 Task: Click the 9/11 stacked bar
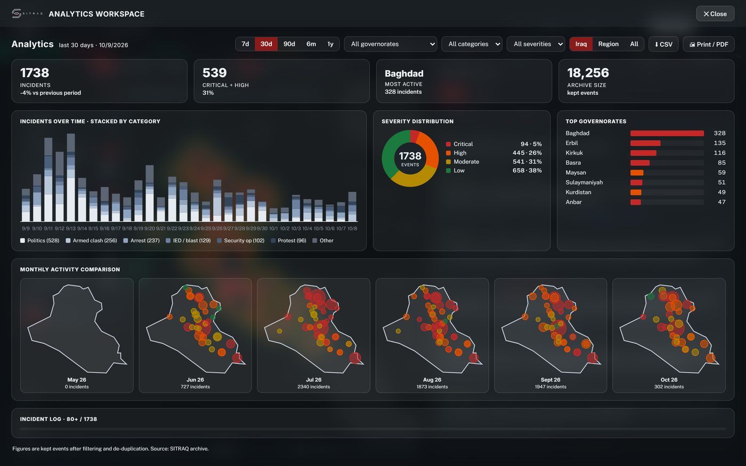[x=48, y=179]
